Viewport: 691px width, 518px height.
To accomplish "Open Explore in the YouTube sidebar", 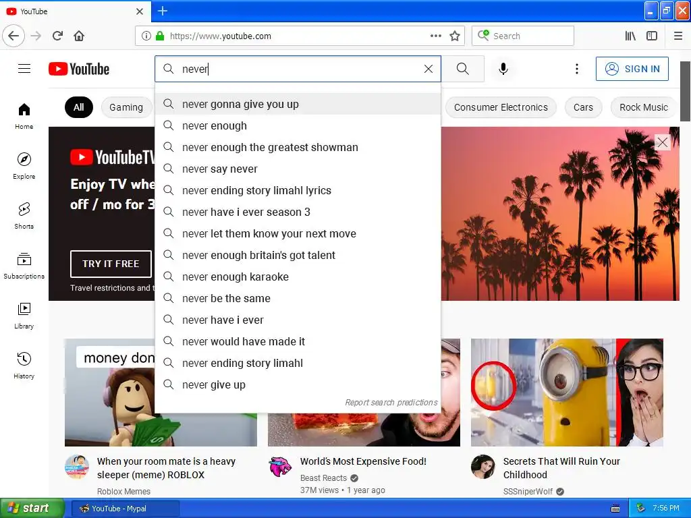I will click(x=24, y=166).
